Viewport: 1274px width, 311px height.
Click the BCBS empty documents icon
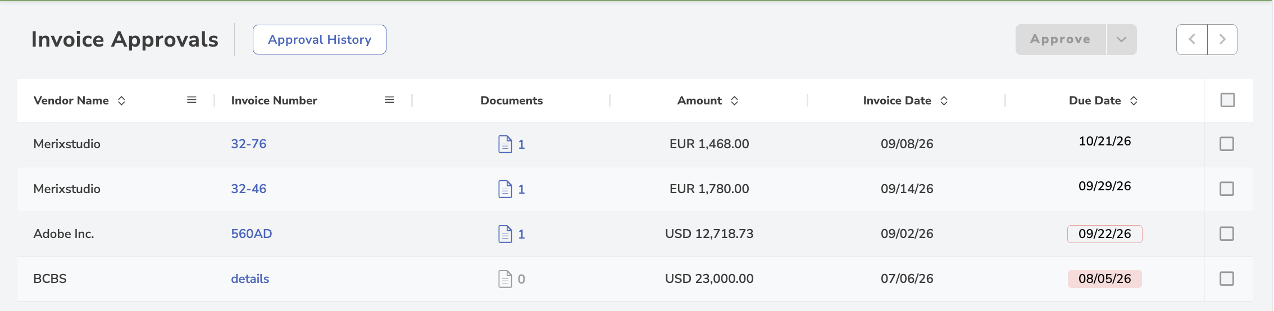(x=505, y=279)
